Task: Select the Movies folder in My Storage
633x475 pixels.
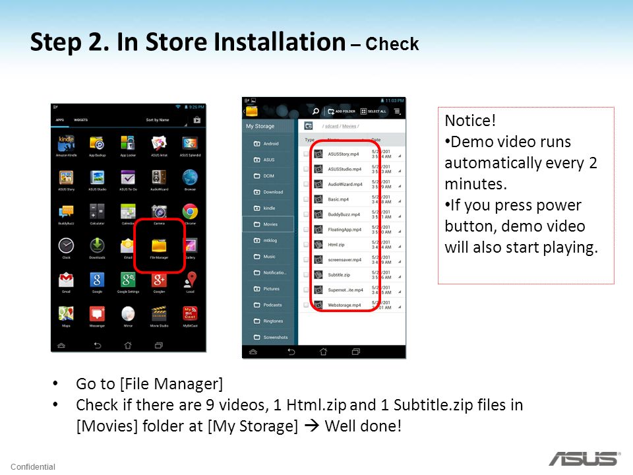Action: (268, 224)
